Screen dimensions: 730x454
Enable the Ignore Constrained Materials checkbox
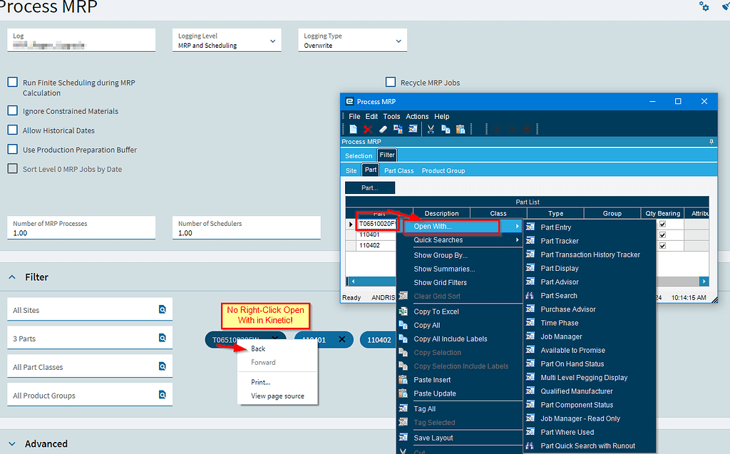coord(12,110)
